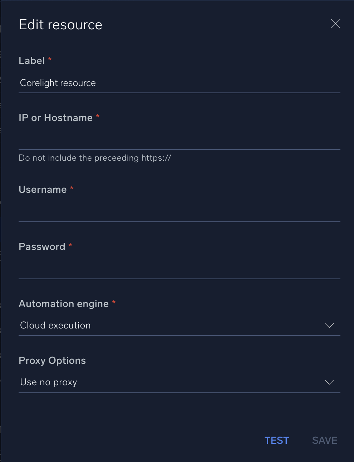Click into the Username input field
354x462 pixels.
(179, 212)
